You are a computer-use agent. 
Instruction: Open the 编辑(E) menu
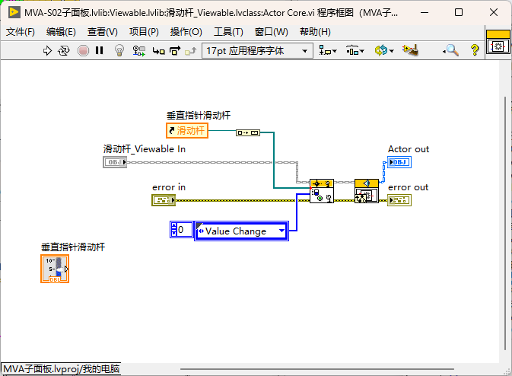coord(61,32)
